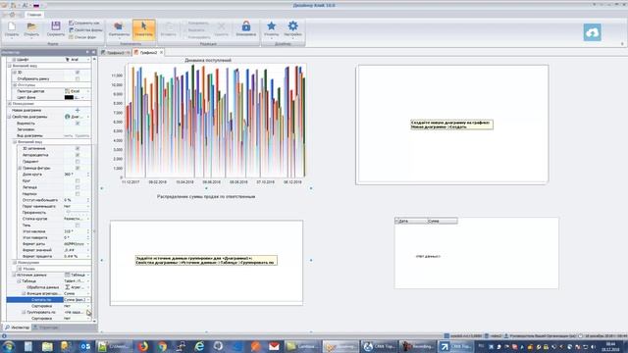Viewport: 628px width, 353px height.
Task: Toggle the Circle checkbox
Action: point(78,180)
